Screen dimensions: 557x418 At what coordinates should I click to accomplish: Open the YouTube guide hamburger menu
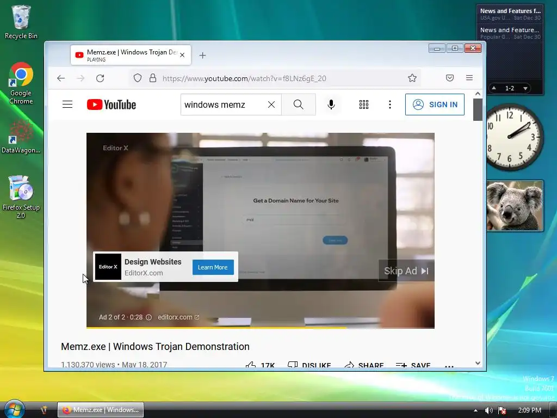pos(67,104)
